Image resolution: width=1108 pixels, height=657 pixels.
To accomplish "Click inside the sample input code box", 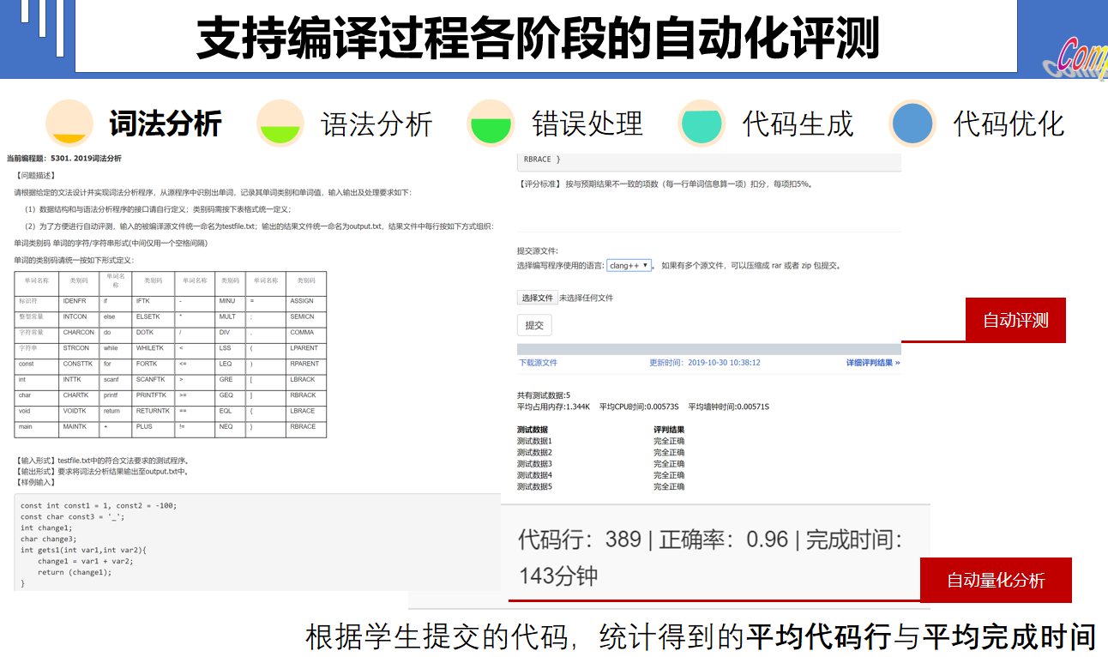I will click(257, 544).
